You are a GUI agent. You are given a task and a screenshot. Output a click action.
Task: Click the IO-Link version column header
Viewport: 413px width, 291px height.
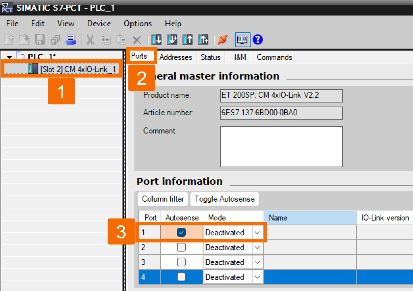point(385,218)
